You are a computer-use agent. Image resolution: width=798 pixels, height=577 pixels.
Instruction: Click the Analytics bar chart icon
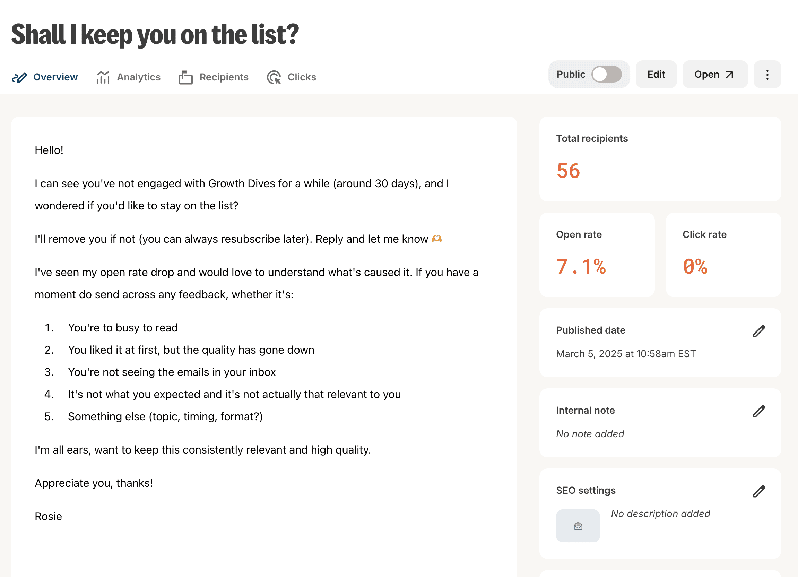(x=103, y=77)
